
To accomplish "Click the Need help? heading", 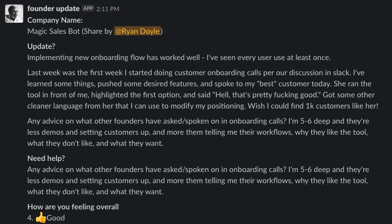I will 46,158.
